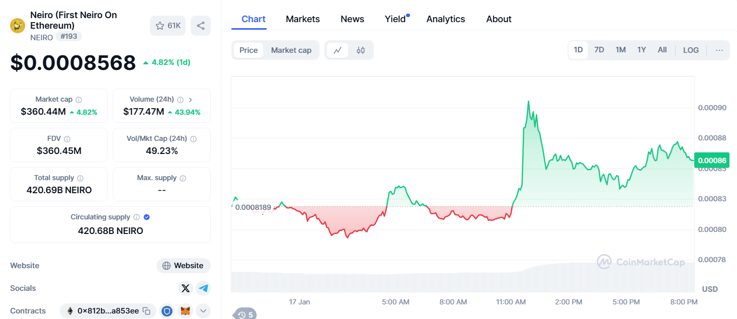Click the Market cap info icon

coord(79,100)
